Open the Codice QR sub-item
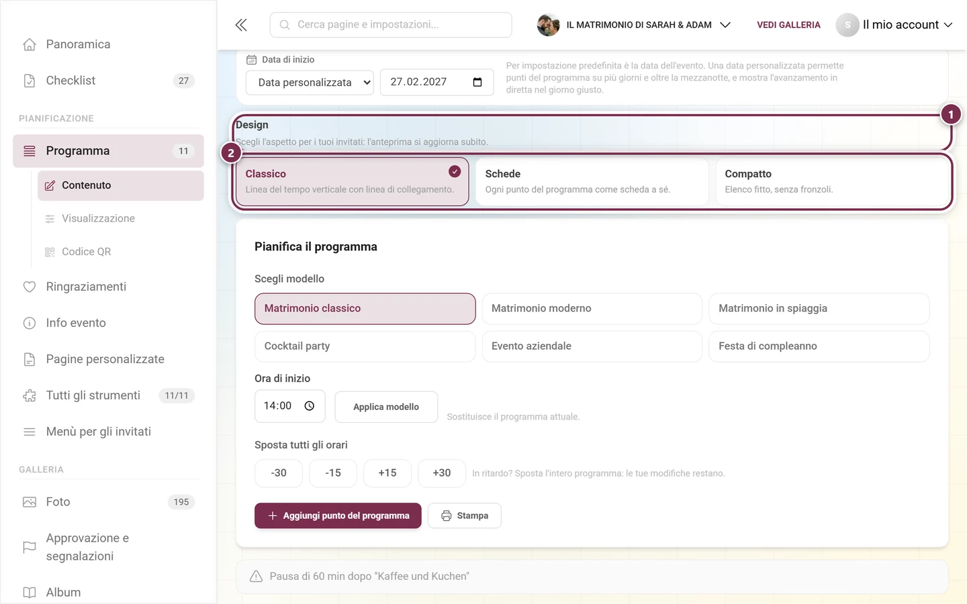This screenshot has width=967, height=604. pyautogui.click(x=121, y=252)
